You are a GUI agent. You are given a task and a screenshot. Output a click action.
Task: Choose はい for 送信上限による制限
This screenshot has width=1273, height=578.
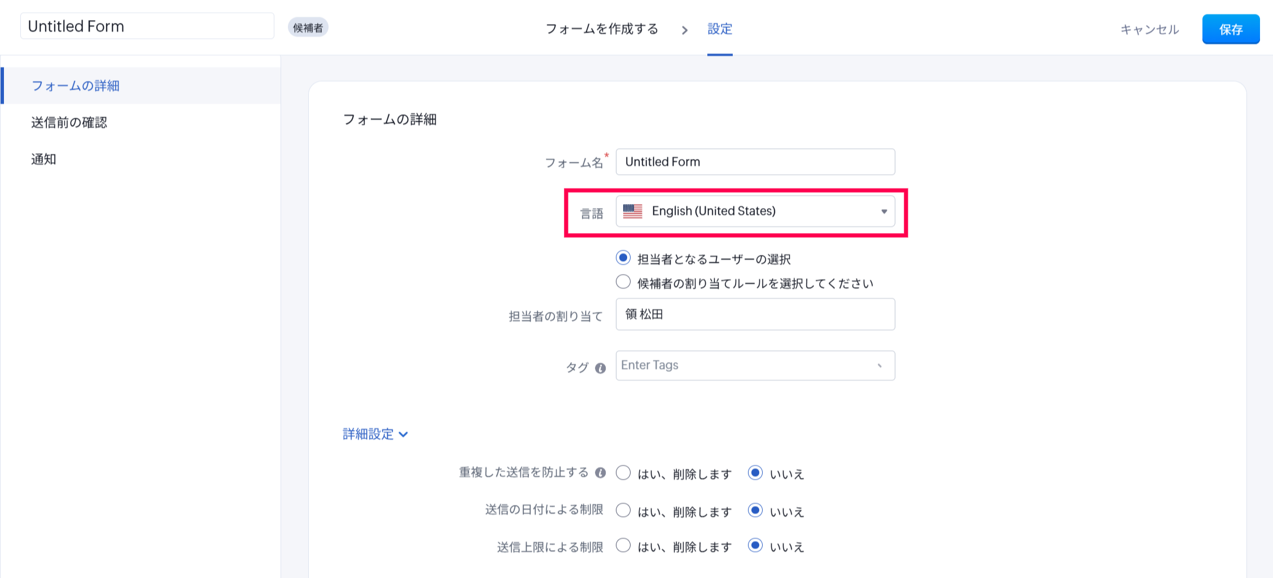point(623,545)
